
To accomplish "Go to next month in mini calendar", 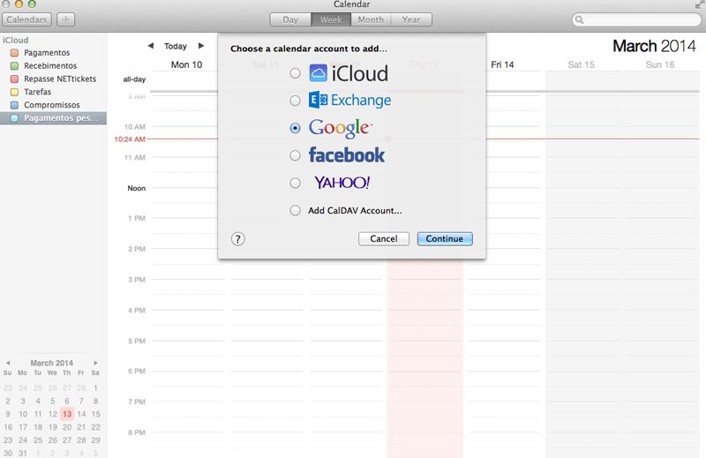I will tap(95, 363).
